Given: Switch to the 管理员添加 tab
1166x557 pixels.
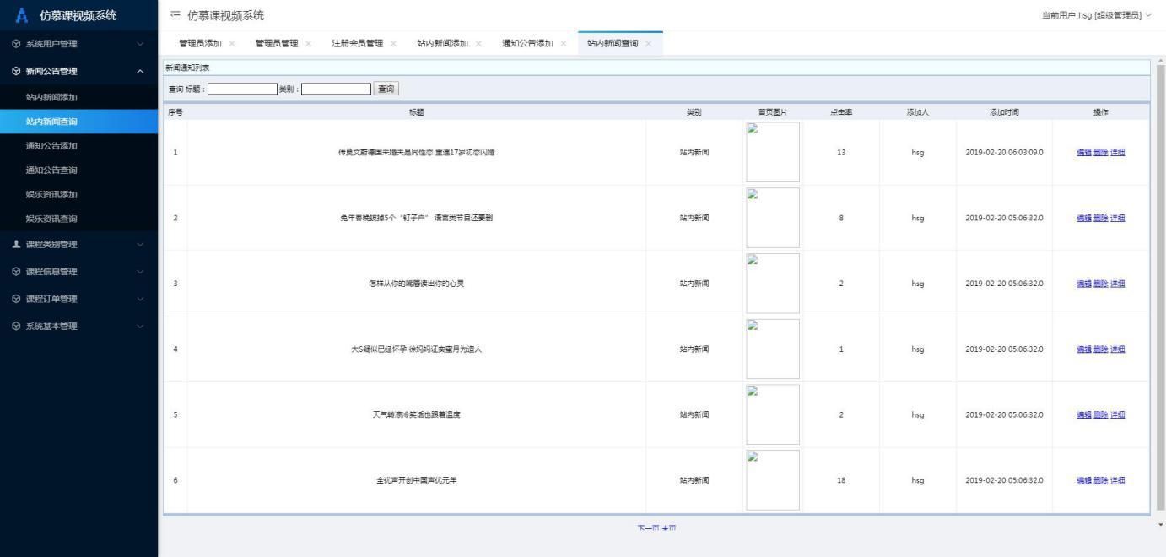Looking at the screenshot, I should pos(200,44).
